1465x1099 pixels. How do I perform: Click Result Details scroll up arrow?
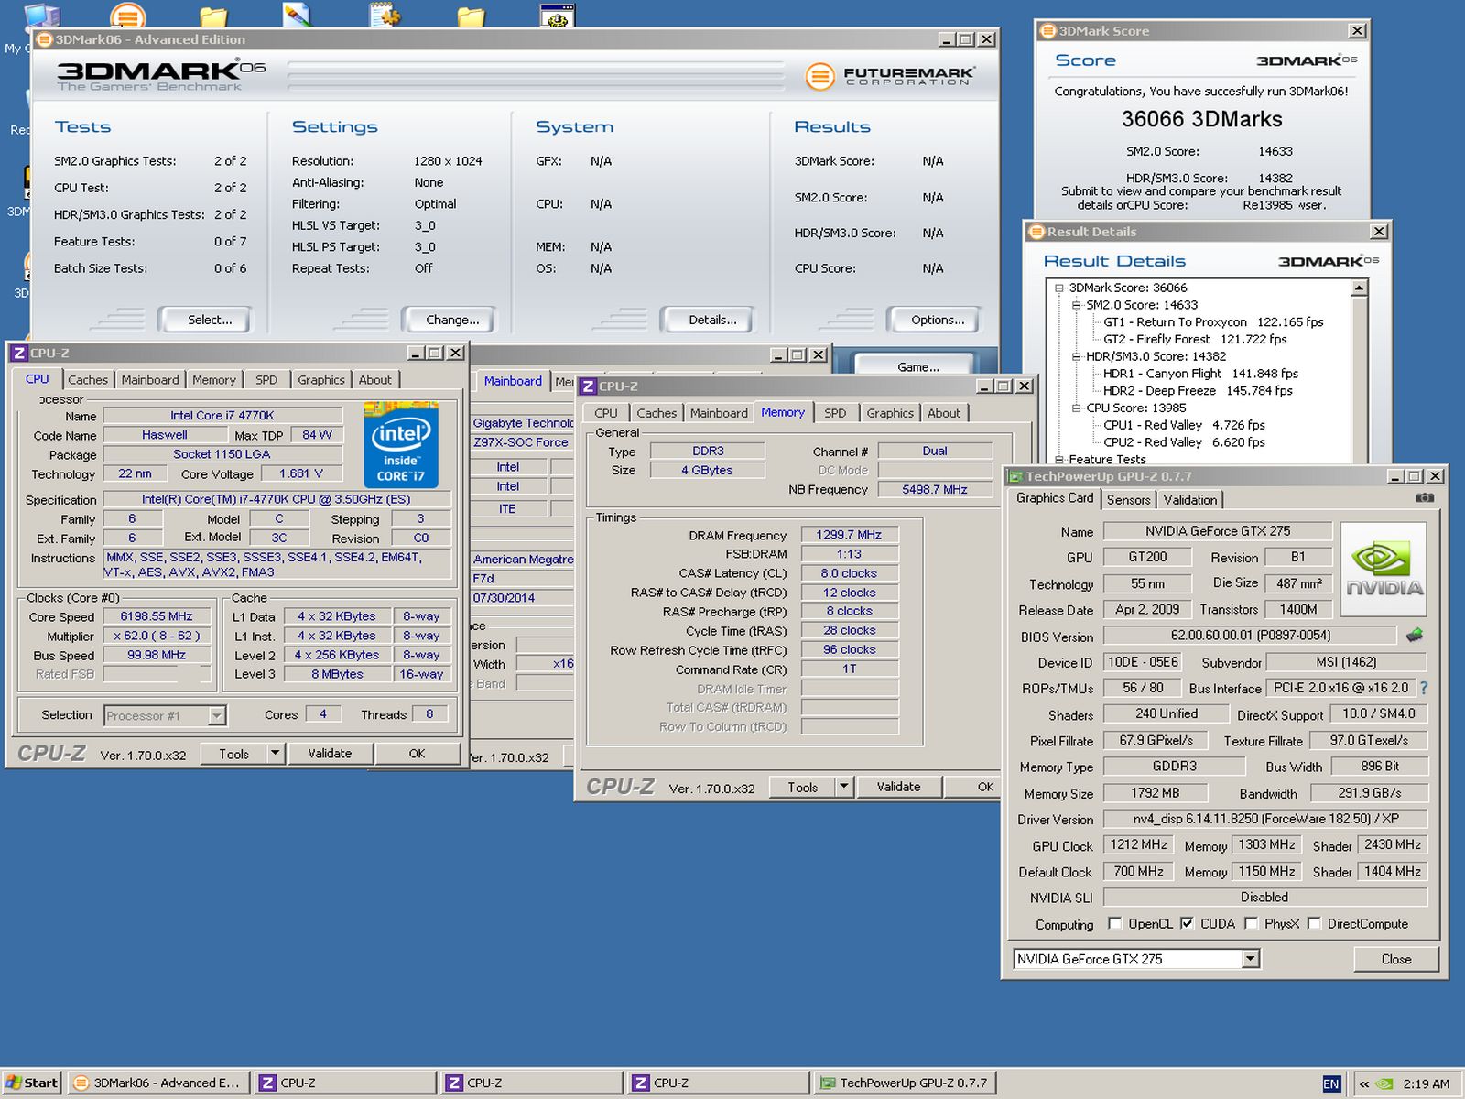[x=1360, y=288]
